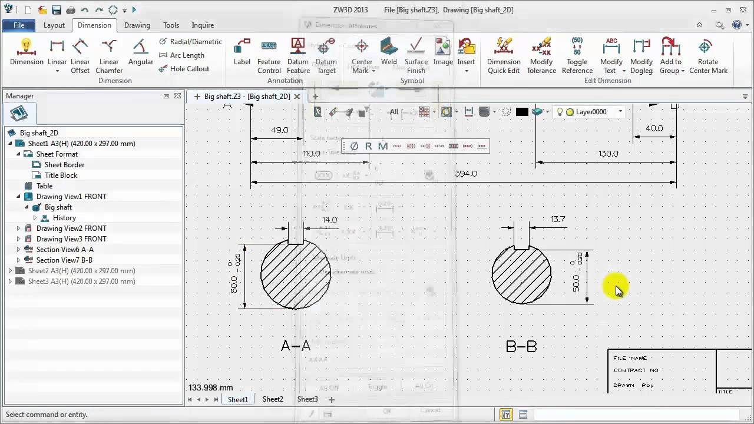
Task: Click the diameter symbol in floating toolbar
Action: (354, 146)
